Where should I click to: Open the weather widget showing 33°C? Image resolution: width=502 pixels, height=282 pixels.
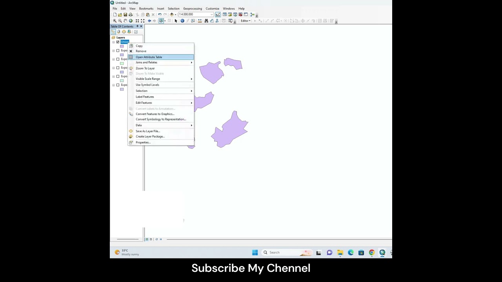point(127,253)
